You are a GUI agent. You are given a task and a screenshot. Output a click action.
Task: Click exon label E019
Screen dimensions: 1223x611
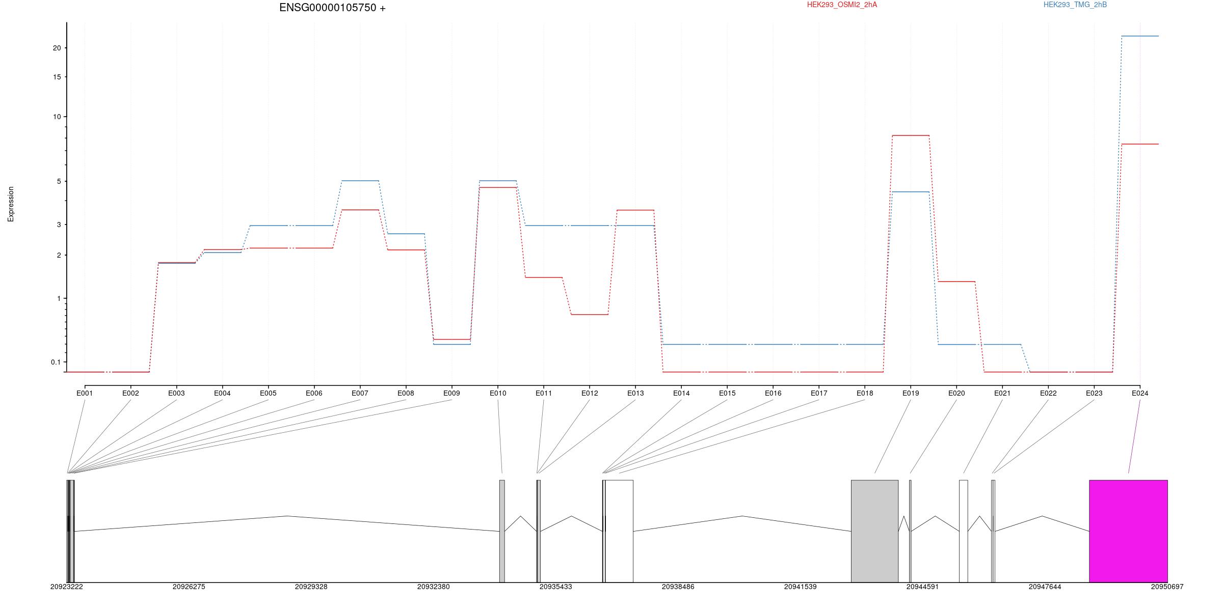tap(911, 393)
